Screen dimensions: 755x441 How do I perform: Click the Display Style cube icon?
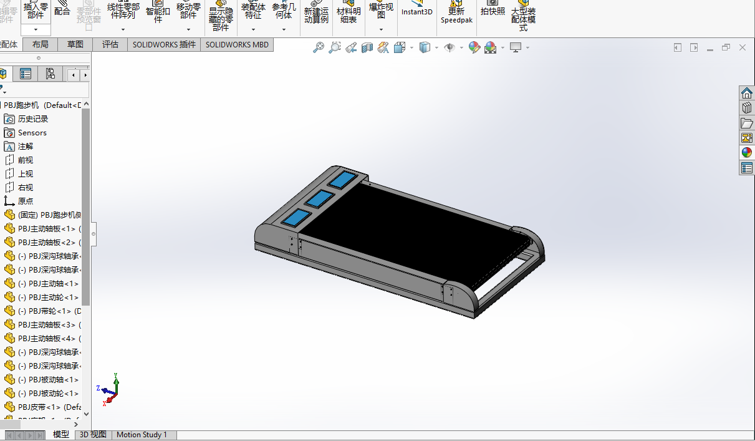tap(425, 47)
